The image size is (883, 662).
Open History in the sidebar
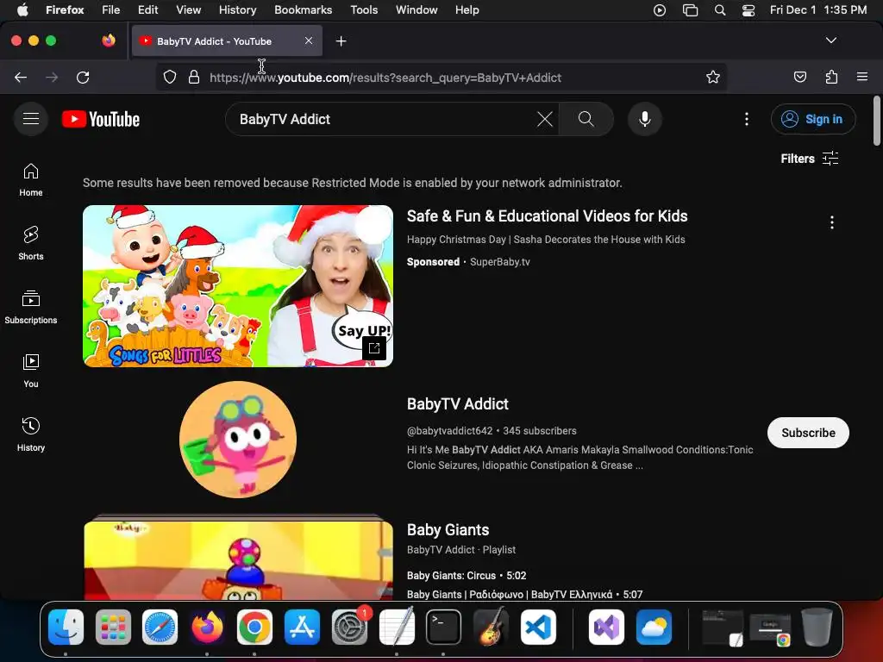tap(31, 434)
